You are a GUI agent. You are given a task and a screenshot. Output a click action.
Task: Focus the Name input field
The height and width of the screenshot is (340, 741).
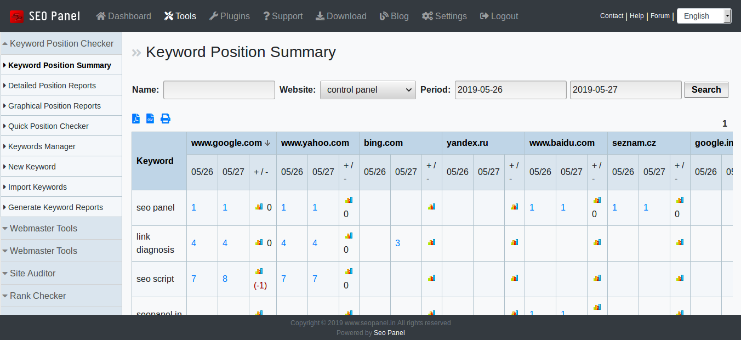(x=219, y=90)
